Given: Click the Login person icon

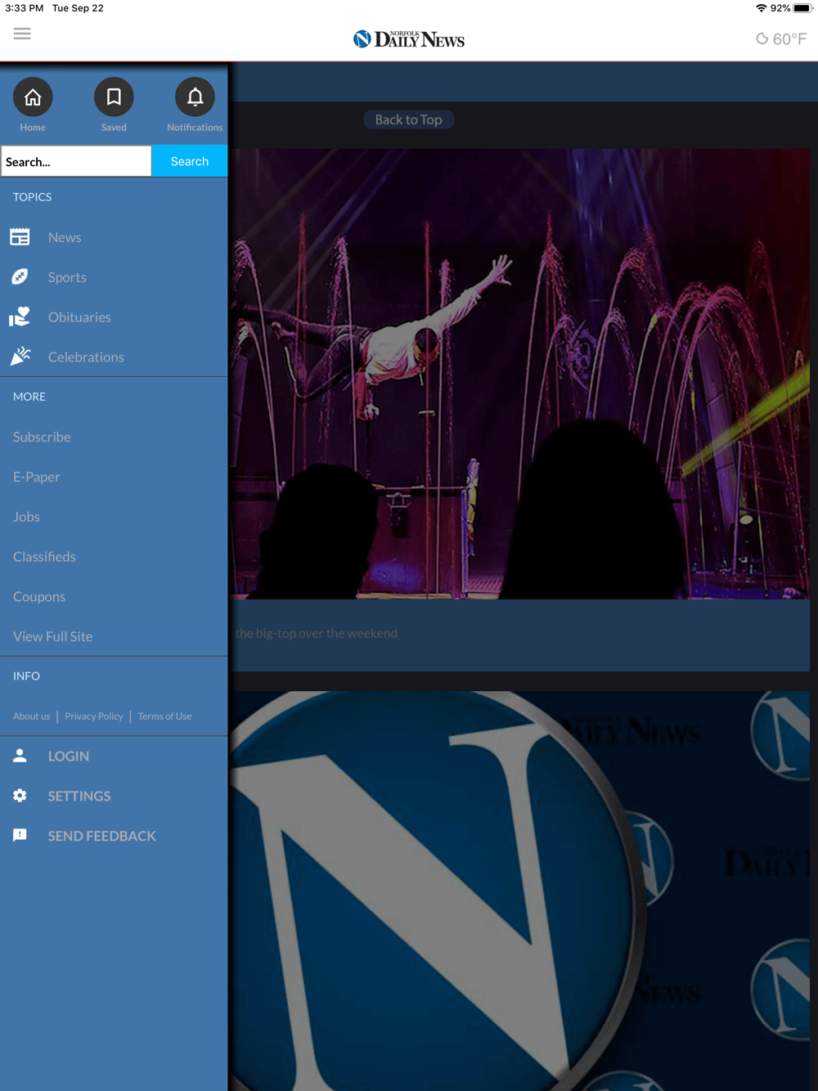Looking at the screenshot, I should (20, 756).
